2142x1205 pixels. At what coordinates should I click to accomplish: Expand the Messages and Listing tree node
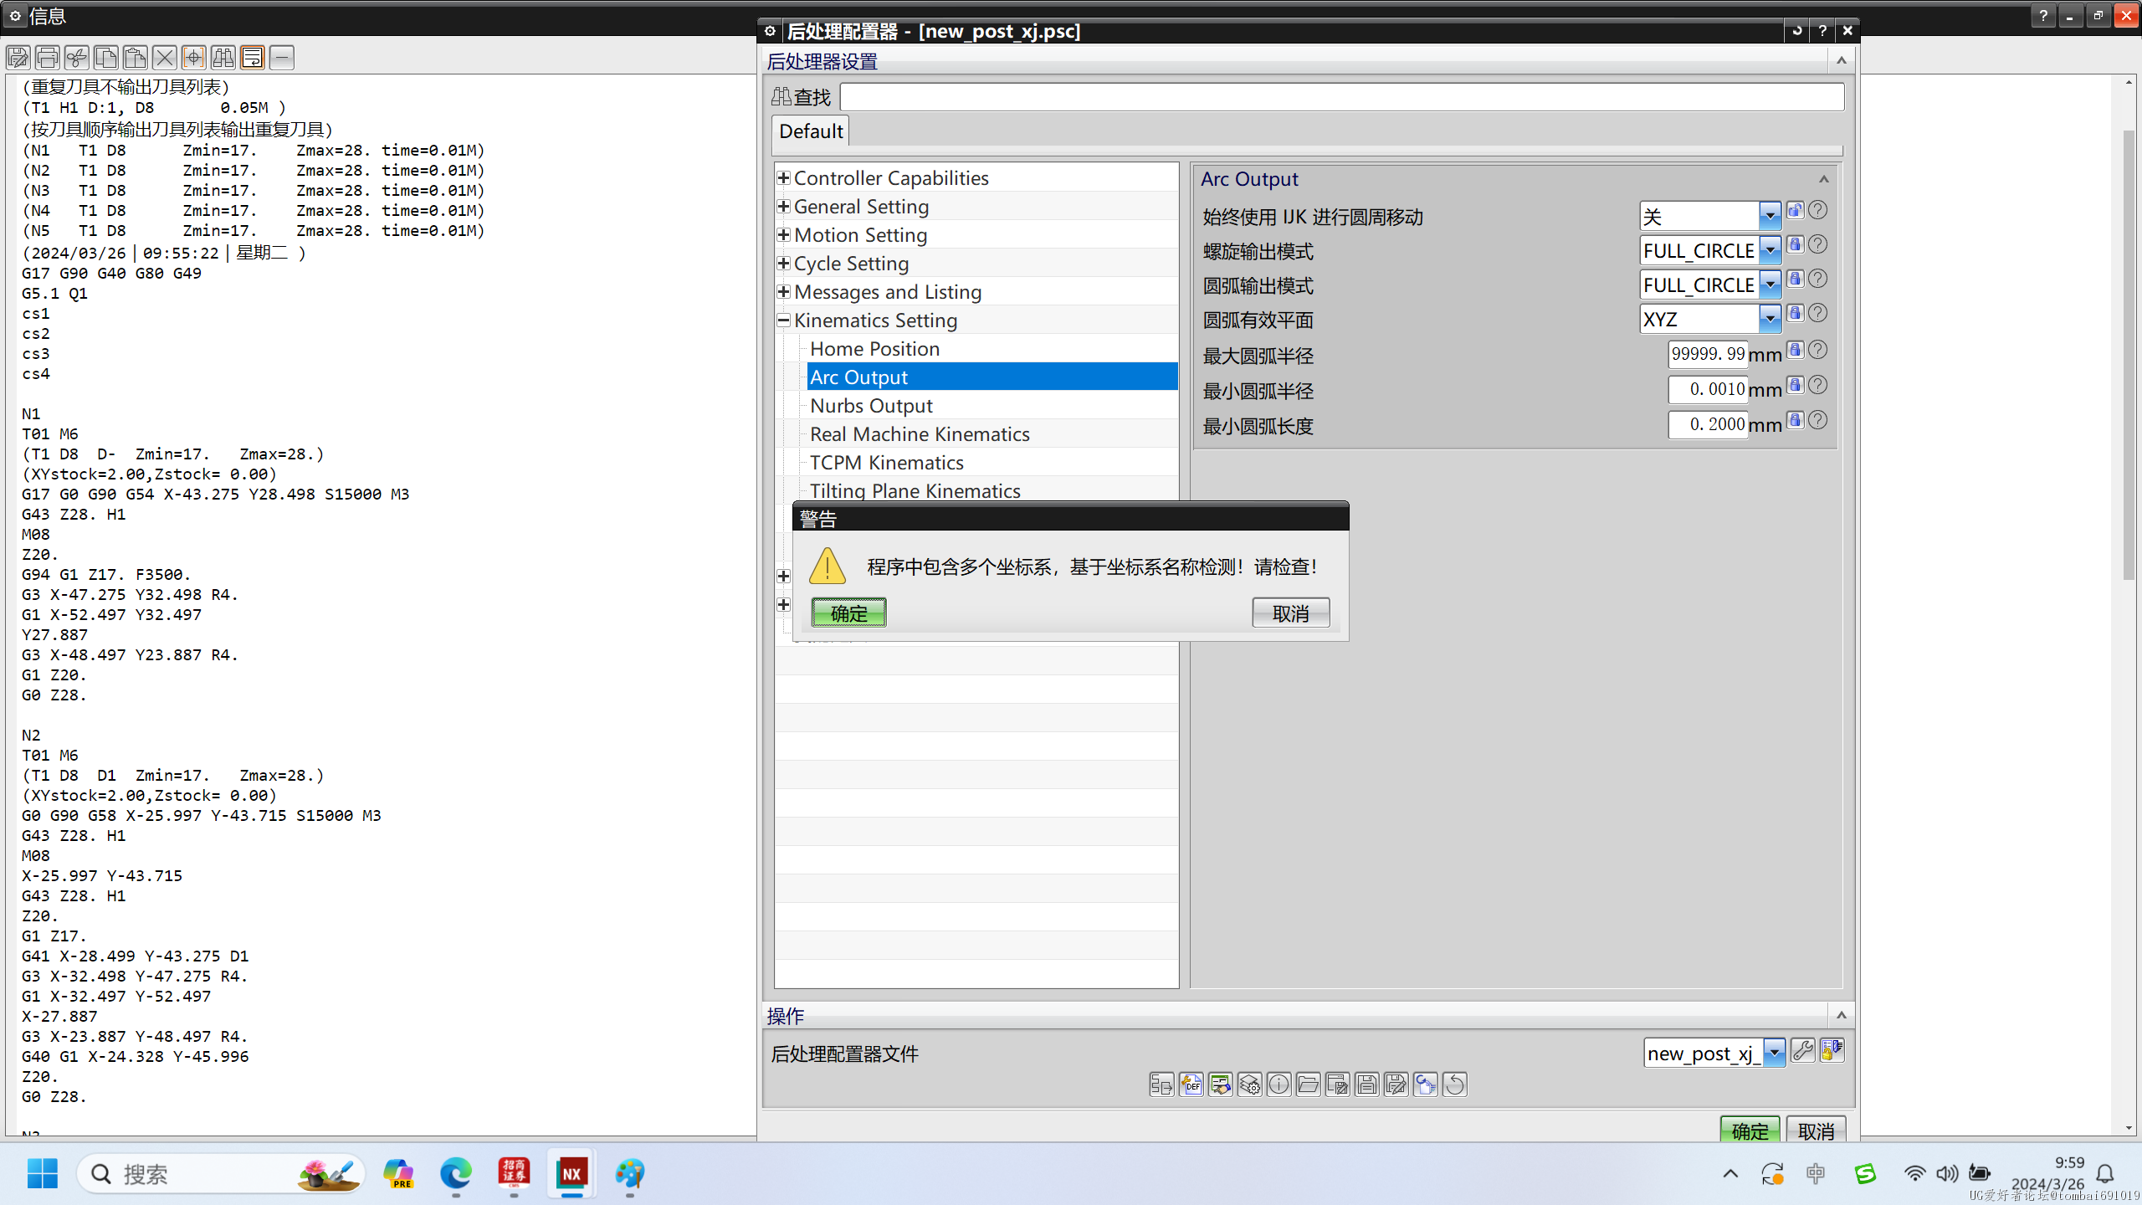click(x=783, y=291)
